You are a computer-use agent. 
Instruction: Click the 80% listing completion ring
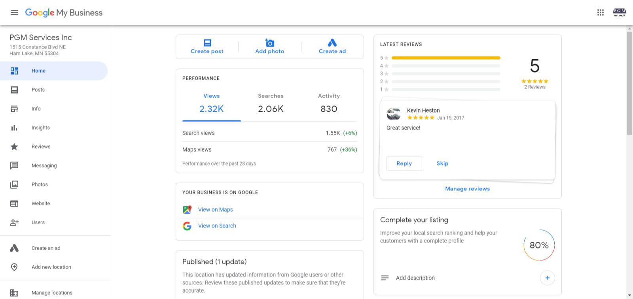pos(539,245)
